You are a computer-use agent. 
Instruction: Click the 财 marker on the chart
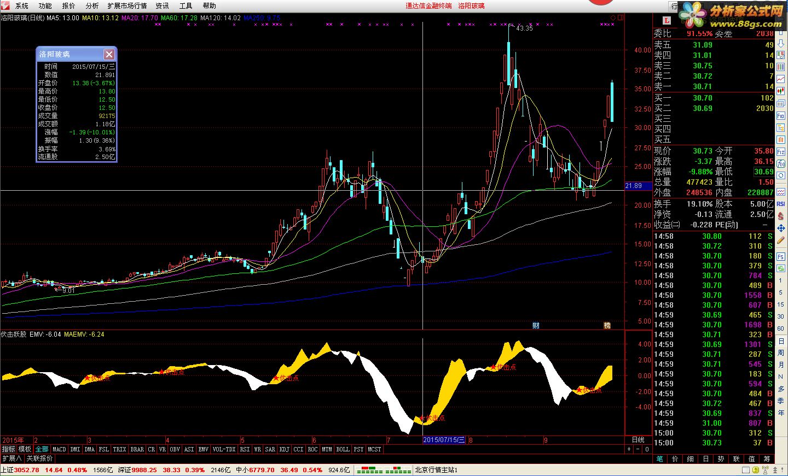point(536,325)
